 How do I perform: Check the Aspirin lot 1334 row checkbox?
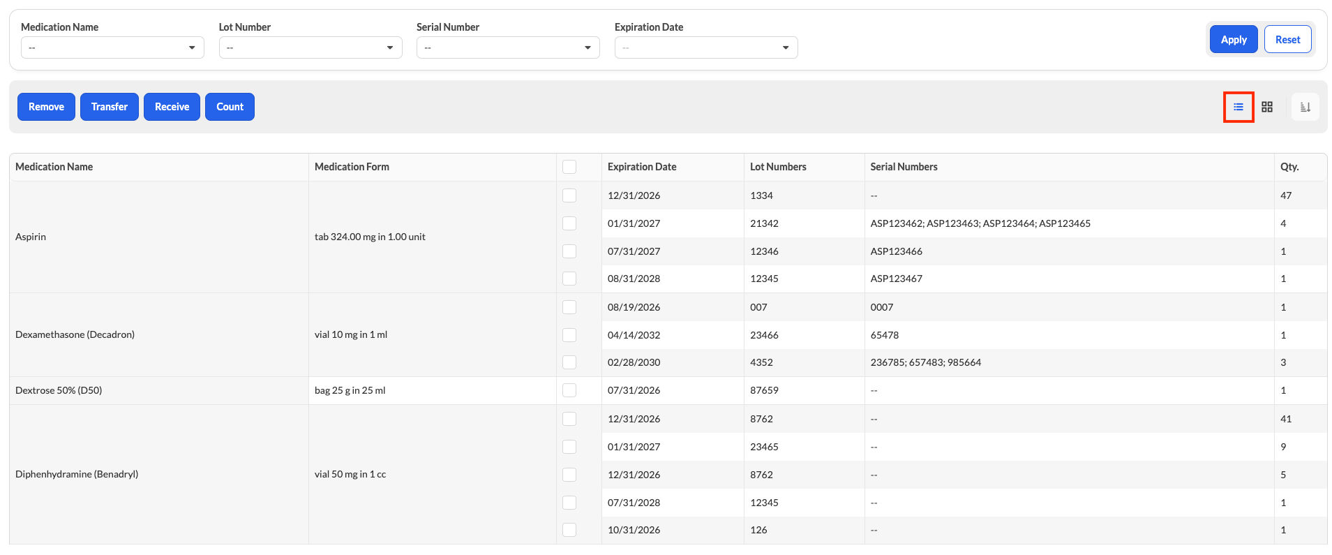[569, 195]
